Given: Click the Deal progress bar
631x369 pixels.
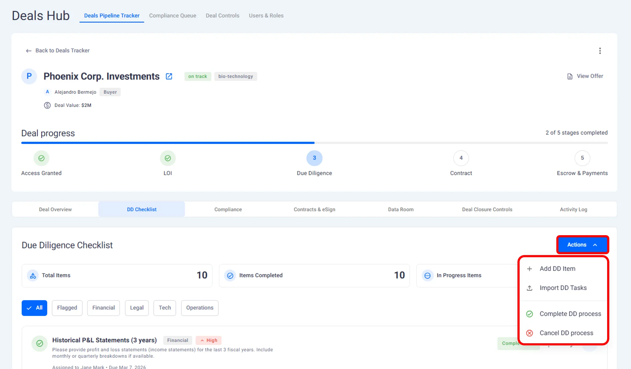Looking at the screenshot, I should (x=314, y=143).
